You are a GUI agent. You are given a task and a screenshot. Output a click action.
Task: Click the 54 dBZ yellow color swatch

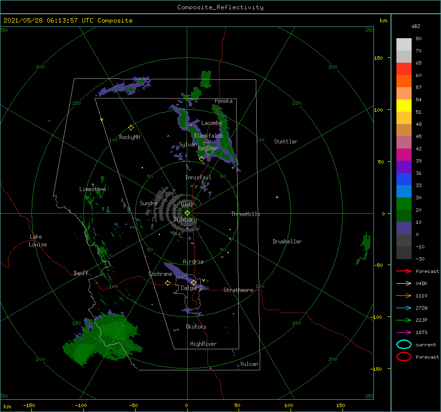(404, 105)
